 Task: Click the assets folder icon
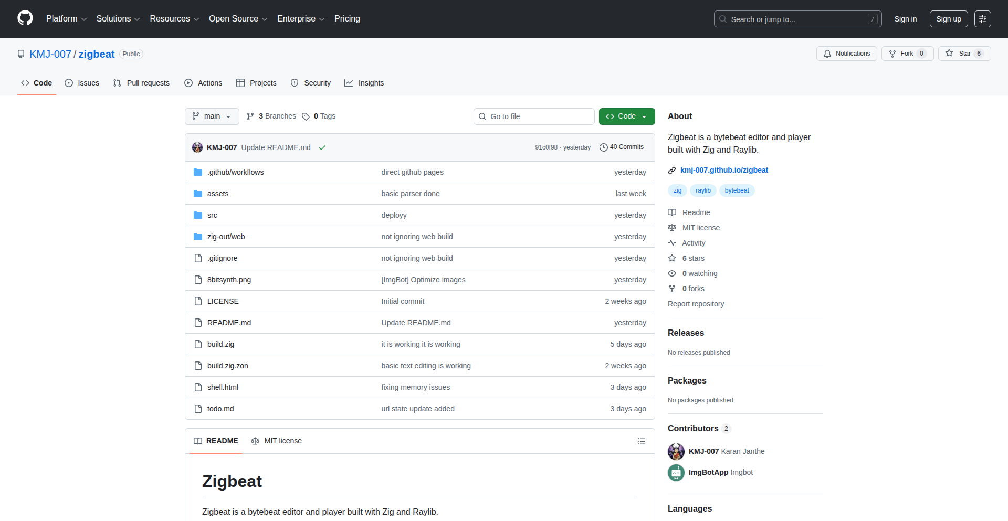[198, 194]
